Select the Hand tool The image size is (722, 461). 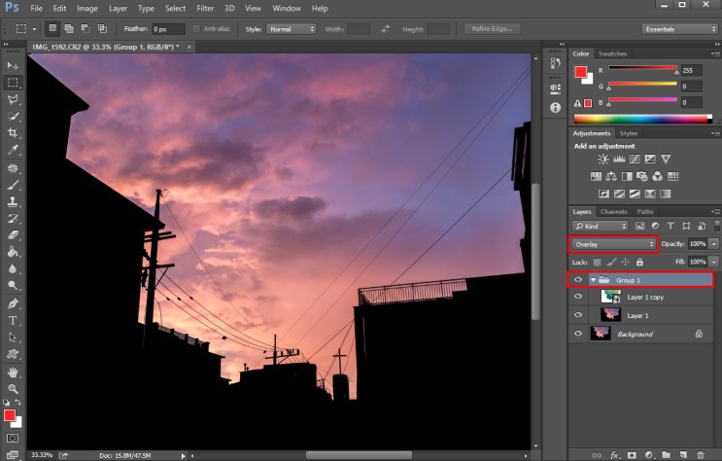click(x=14, y=372)
